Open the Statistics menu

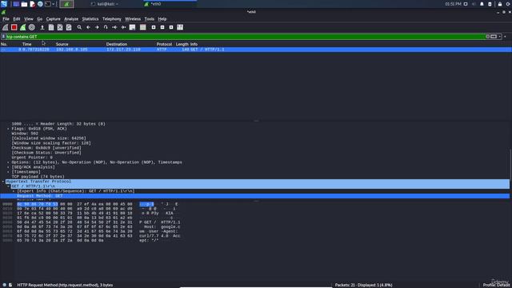pyautogui.click(x=90, y=19)
